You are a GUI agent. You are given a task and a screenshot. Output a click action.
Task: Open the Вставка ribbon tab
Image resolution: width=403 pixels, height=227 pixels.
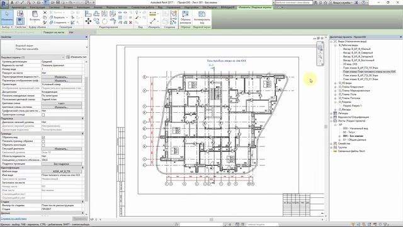click(68, 8)
